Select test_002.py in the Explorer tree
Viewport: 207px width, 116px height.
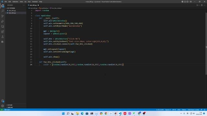pyautogui.click(x=12, y=13)
